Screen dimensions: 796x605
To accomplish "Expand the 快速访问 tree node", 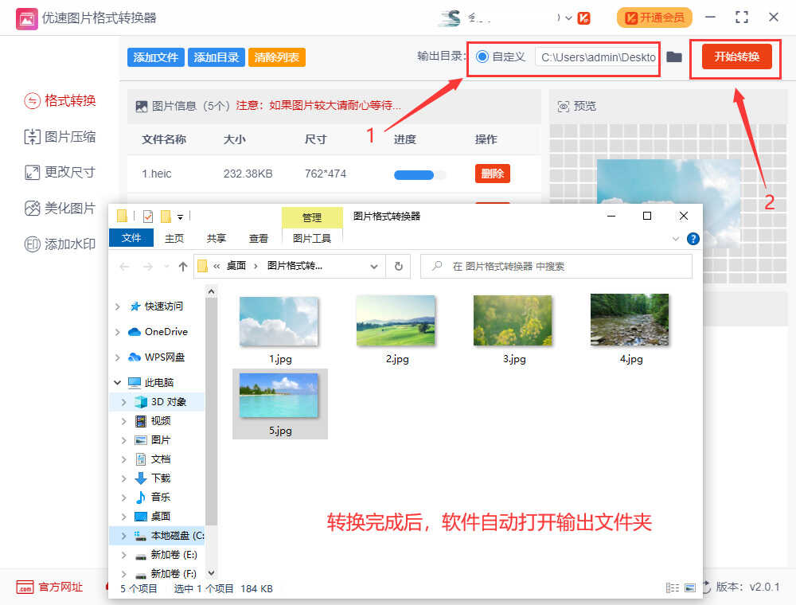I will click(118, 306).
